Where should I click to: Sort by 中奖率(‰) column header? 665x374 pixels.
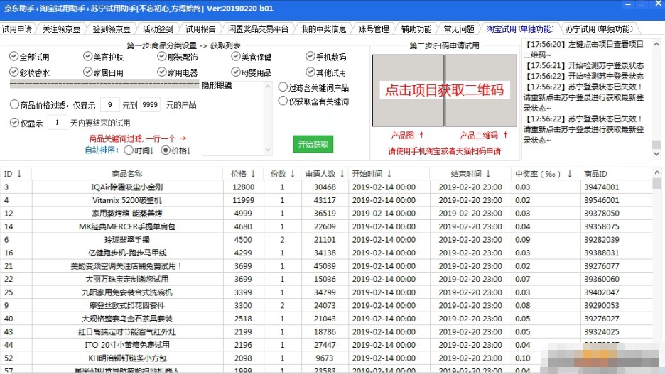click(546, 174)
